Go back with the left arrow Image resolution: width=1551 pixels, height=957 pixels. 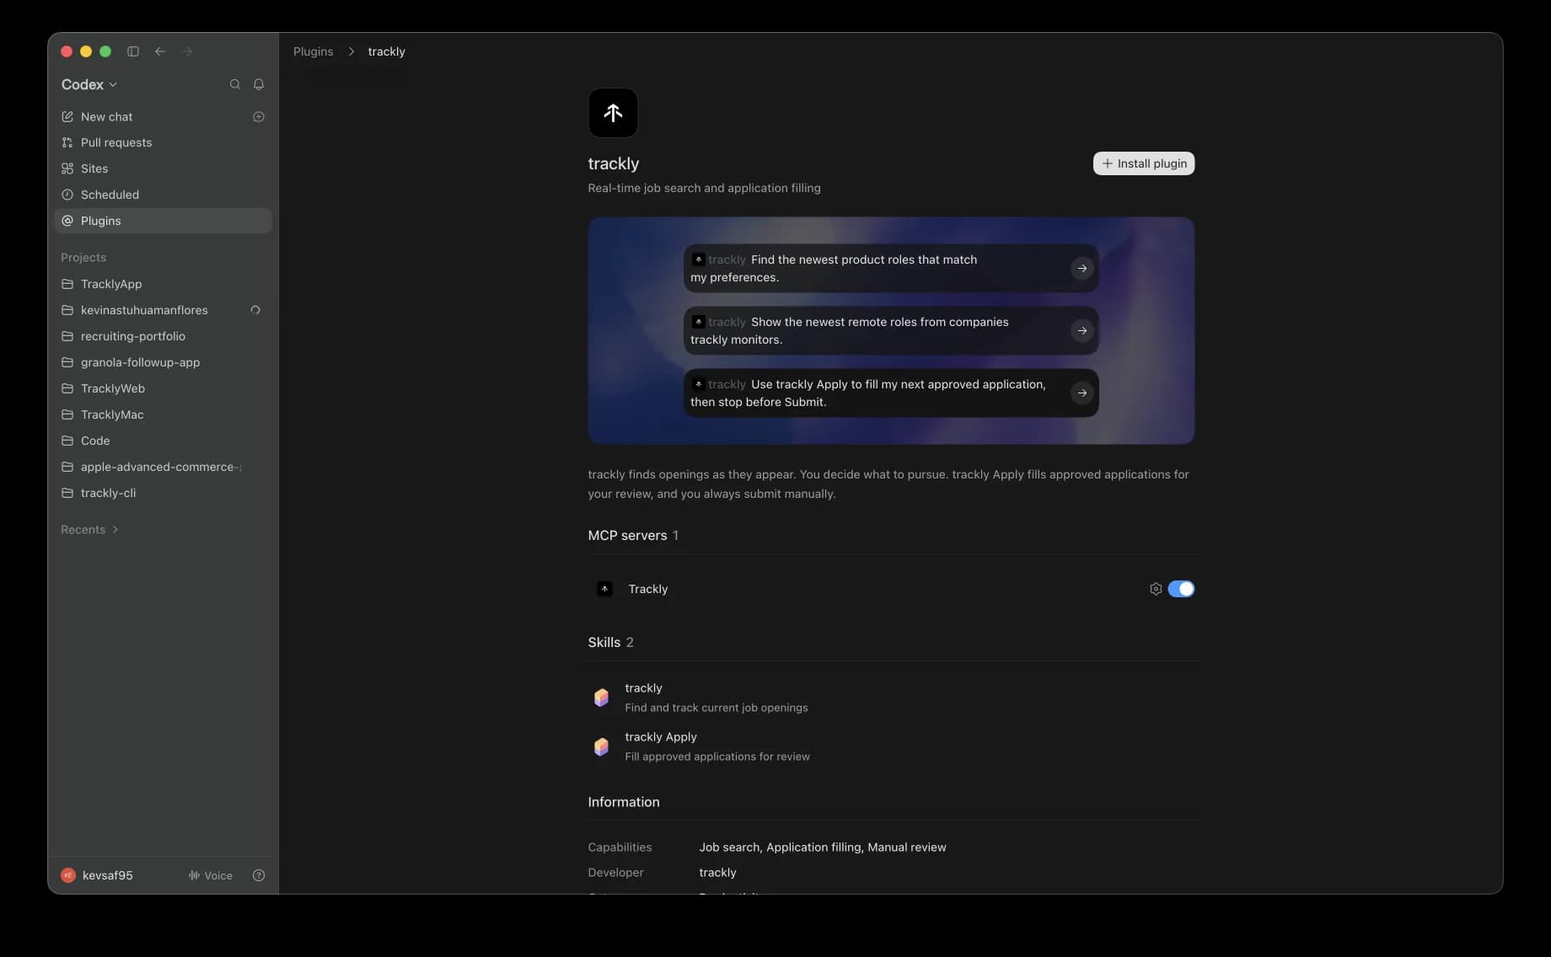[x=160, y=51]
